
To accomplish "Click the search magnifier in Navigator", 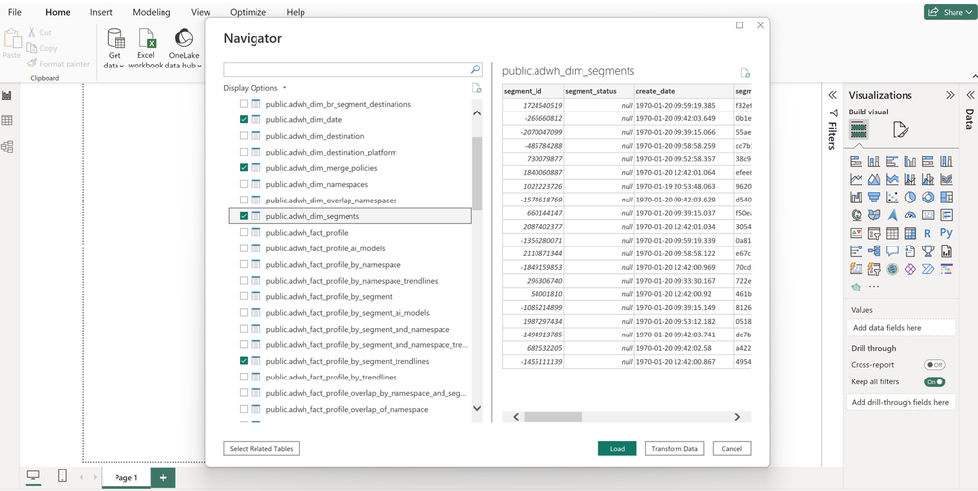I will pos(476,70).
